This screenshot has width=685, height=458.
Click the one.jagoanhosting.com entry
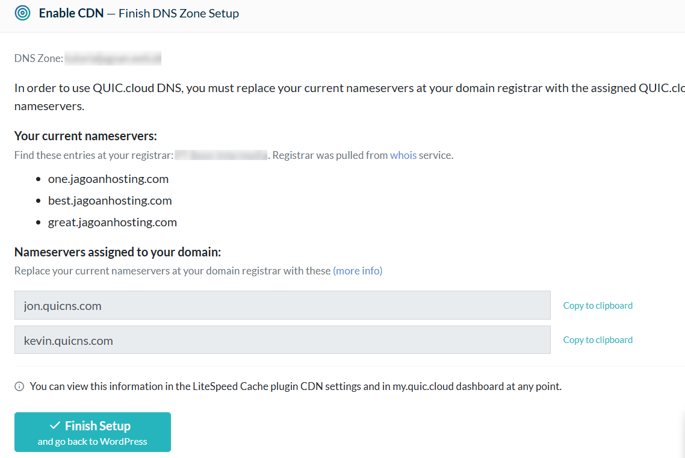click(108, 179)
